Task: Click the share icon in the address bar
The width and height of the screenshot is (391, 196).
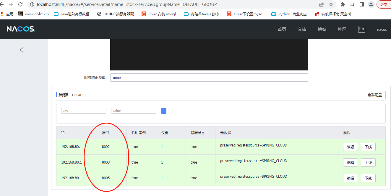Action: (321, 4)
